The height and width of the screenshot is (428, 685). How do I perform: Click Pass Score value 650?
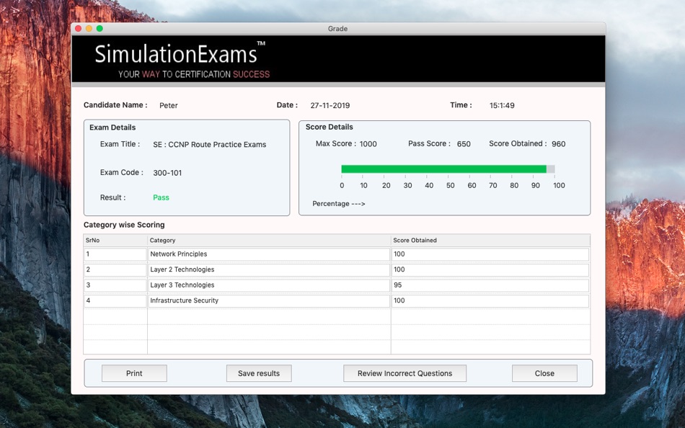tap(464, 144)
